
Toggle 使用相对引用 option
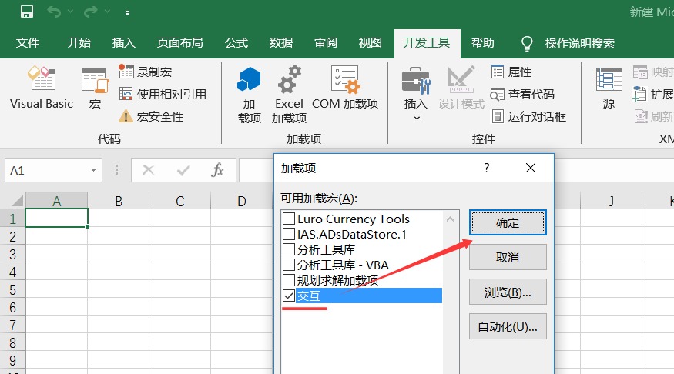coord(163,94)
